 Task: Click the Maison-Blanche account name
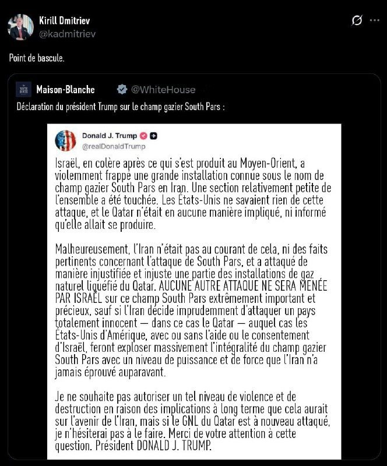(x=65, y=90)
